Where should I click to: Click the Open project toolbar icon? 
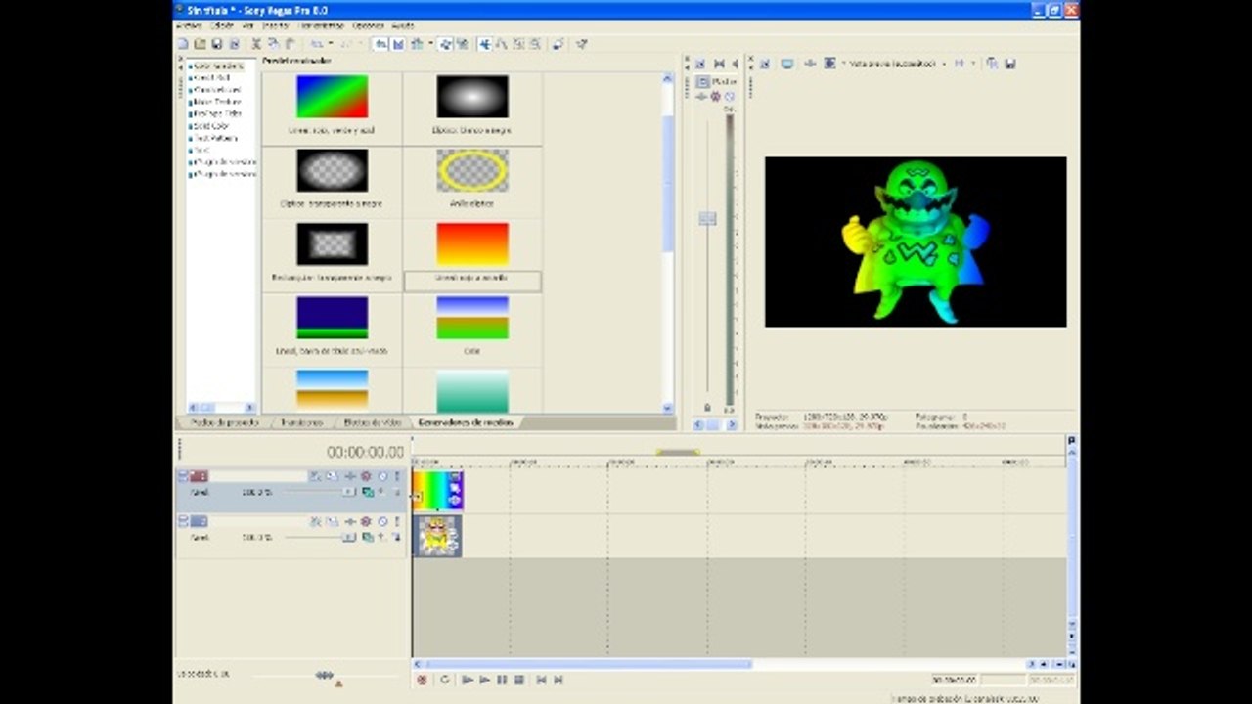200,44
